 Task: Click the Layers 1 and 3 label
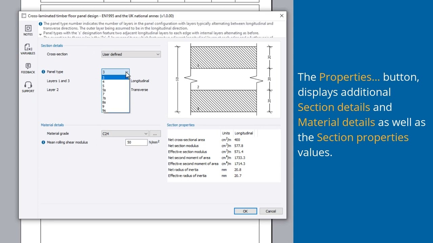pos(58,81)
